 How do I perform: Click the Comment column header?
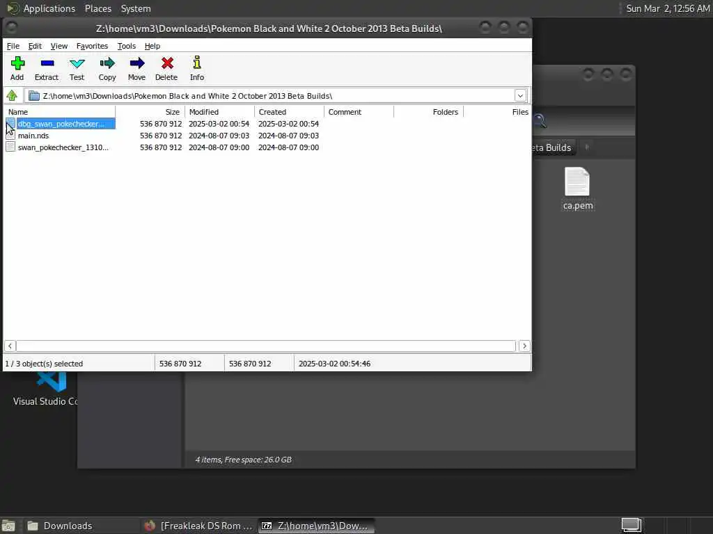[x=359, y=112]
